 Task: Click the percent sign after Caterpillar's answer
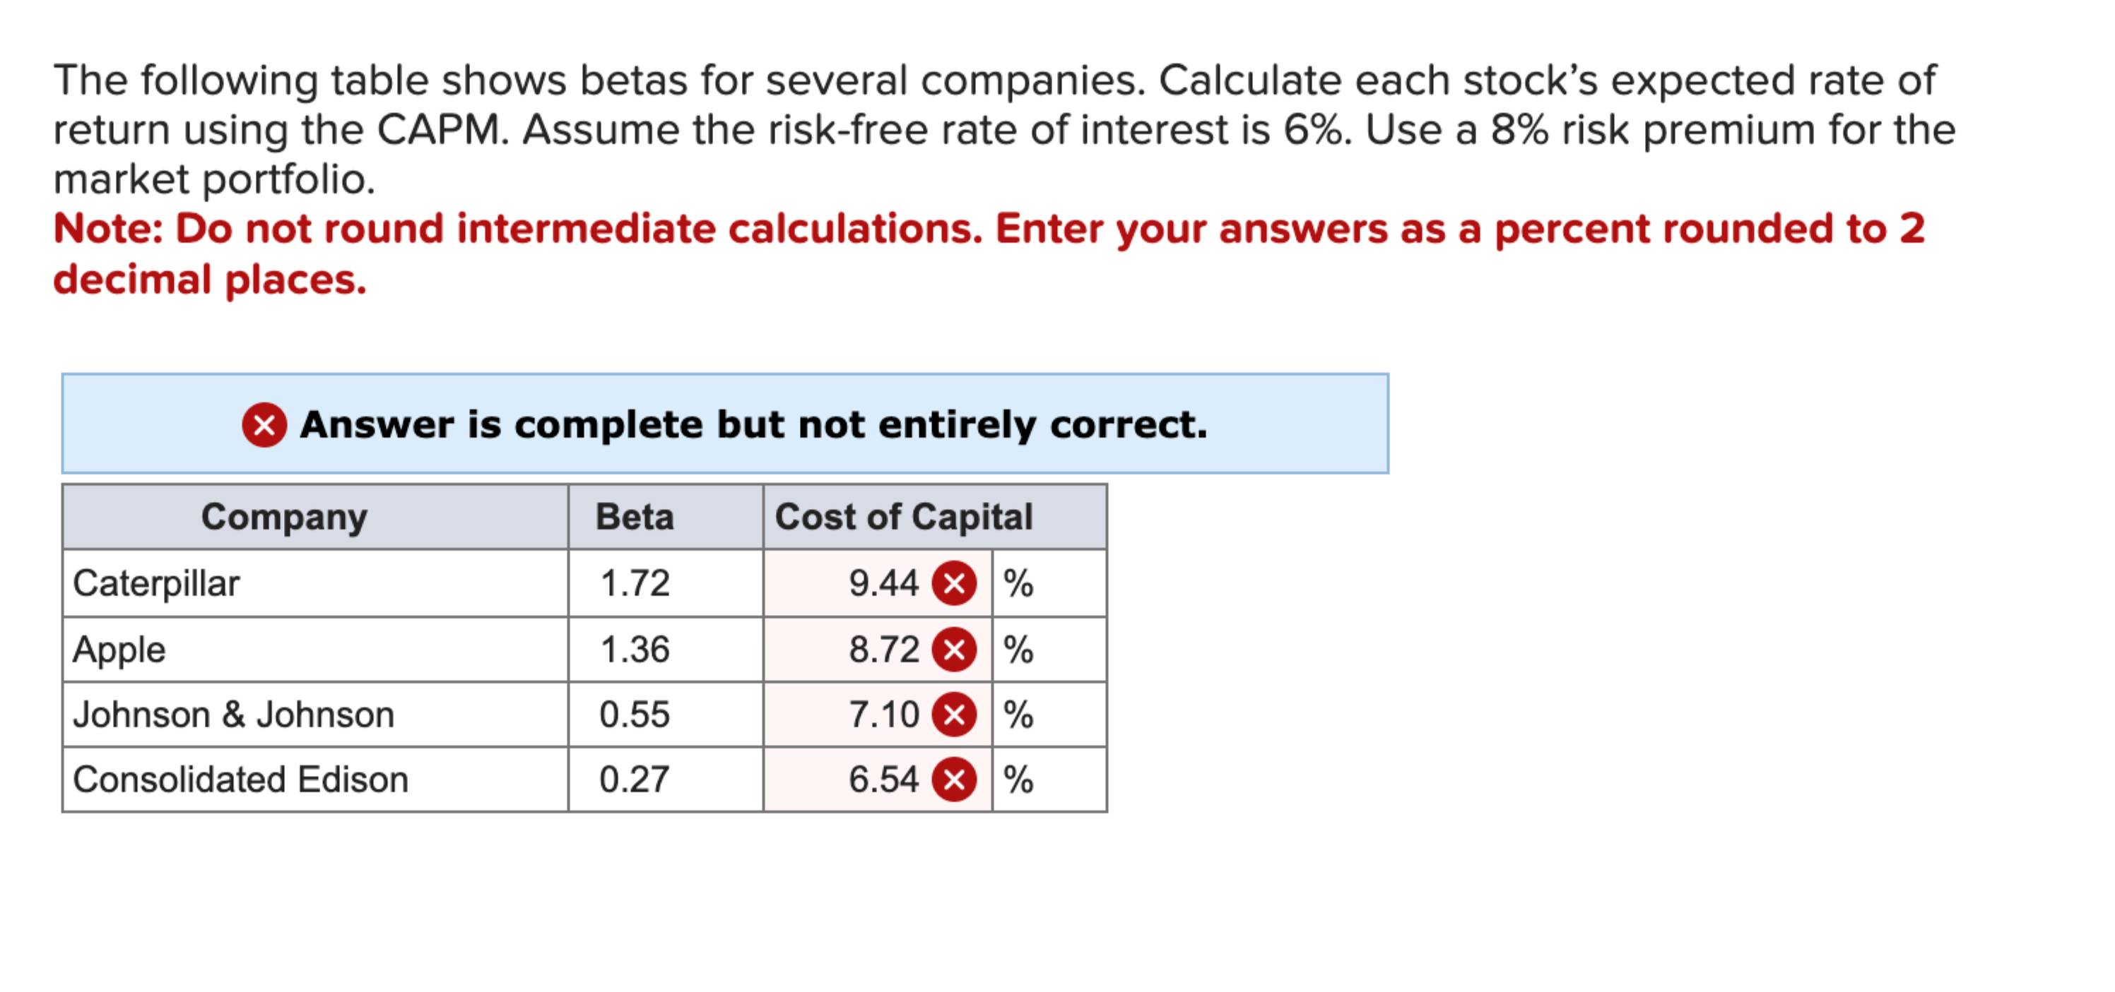tap(1018, 582)
